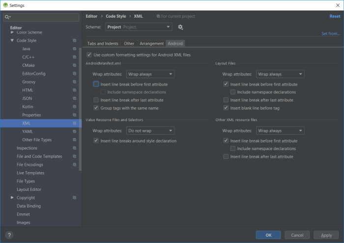This screenshot has height=243, width=344.
Task: Click Code Style in the breadcrumb
Action: coord(116,16)
